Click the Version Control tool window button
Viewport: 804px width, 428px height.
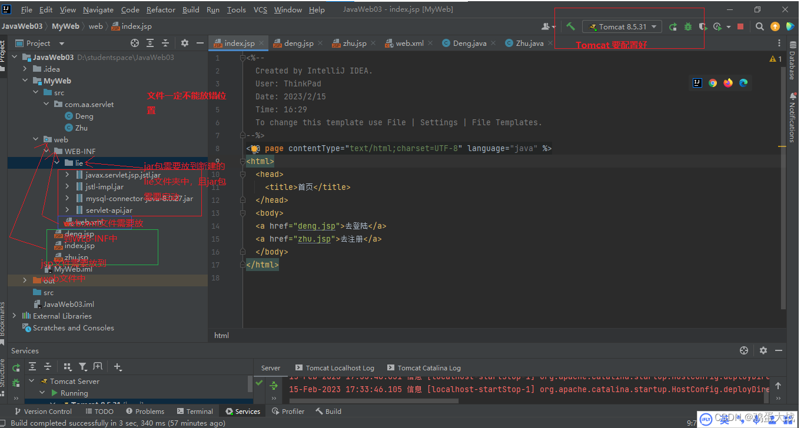click(x=44, y=411)
